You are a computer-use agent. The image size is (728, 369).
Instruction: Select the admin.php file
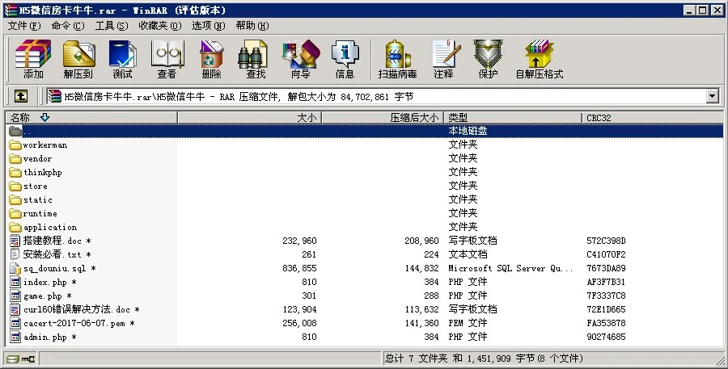tap(44, 337)
